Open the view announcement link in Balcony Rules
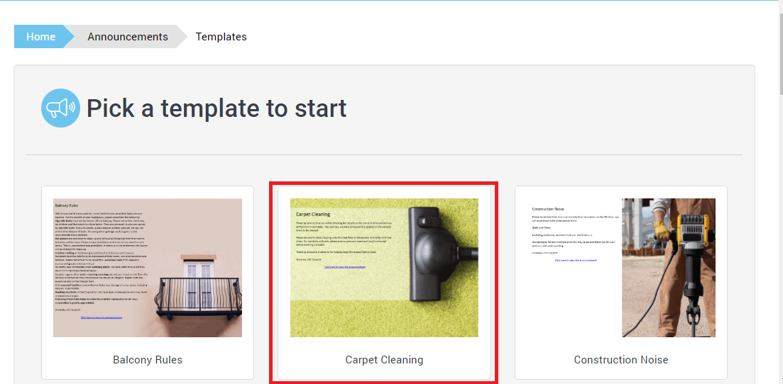This screenshot has height=384, width=783. click(102, 318)
